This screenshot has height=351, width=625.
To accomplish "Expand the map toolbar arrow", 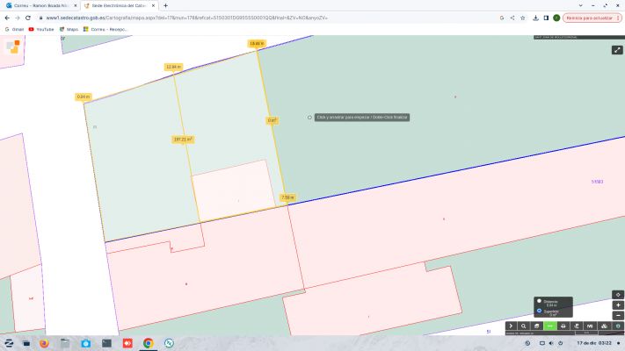I will tap(510, 326).
